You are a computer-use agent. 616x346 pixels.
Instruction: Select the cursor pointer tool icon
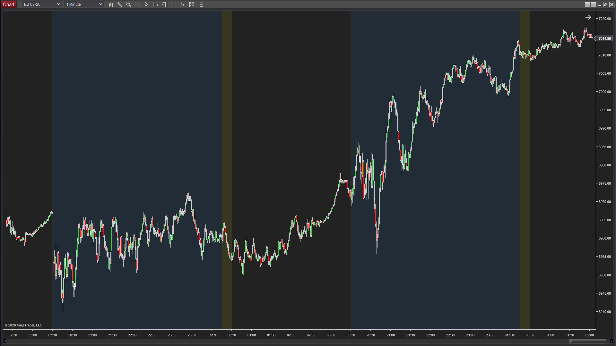[x=146, y=4]
